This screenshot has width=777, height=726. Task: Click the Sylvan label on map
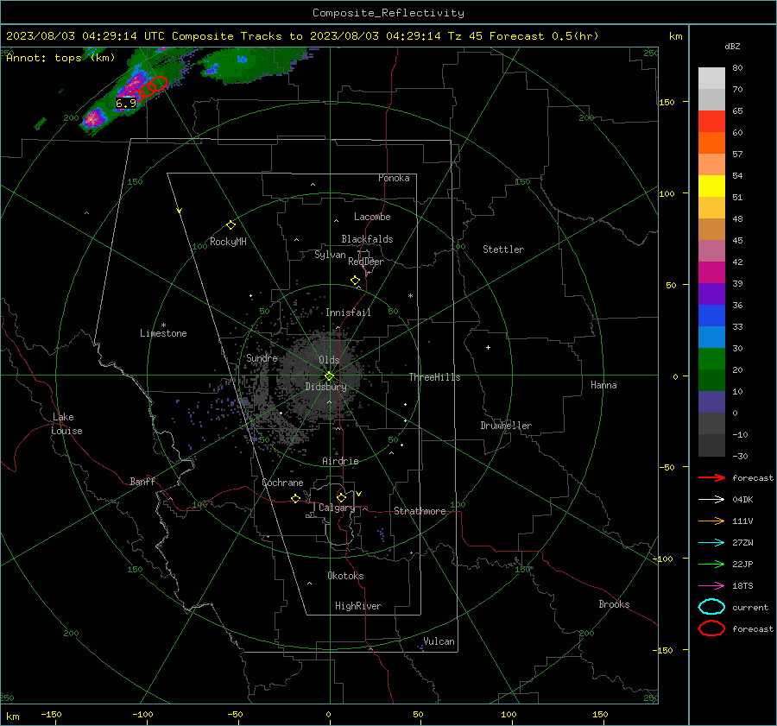pos(330,255)
